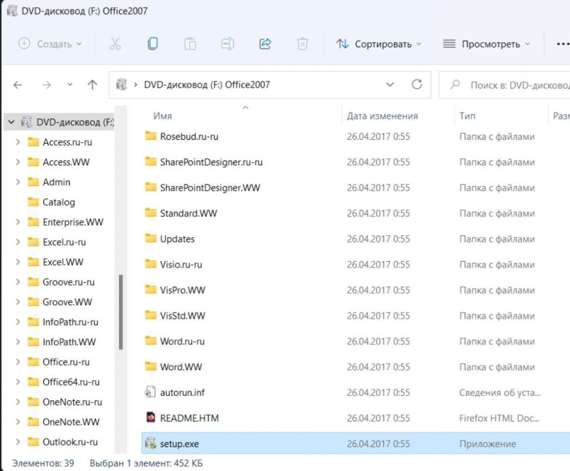Expand the Office64.ru-ru tree folder
The image size is (570, 471).
tap(18, 382)
